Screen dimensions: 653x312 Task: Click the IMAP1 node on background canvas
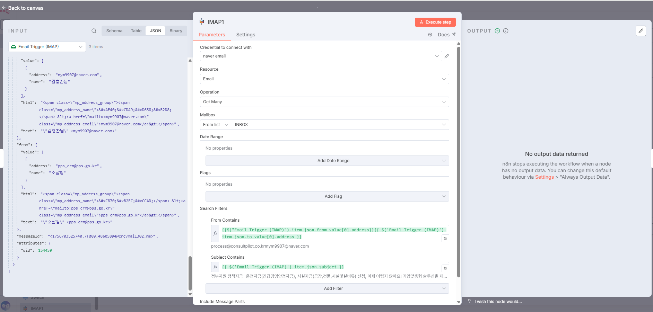click(x=55, y=308)
